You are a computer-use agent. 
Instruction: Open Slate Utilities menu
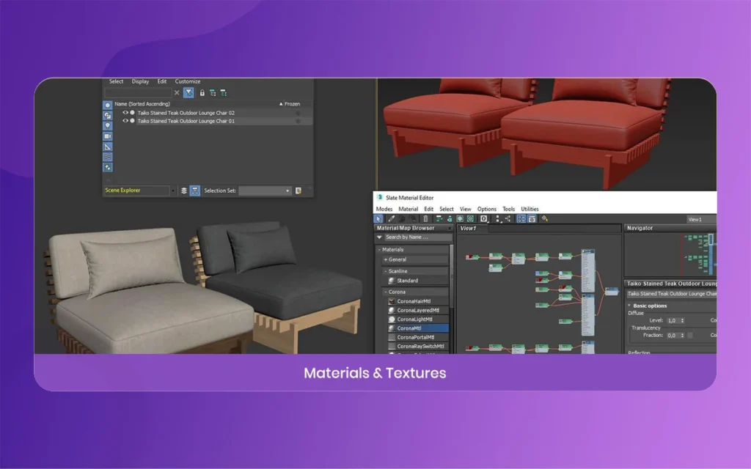530,209
